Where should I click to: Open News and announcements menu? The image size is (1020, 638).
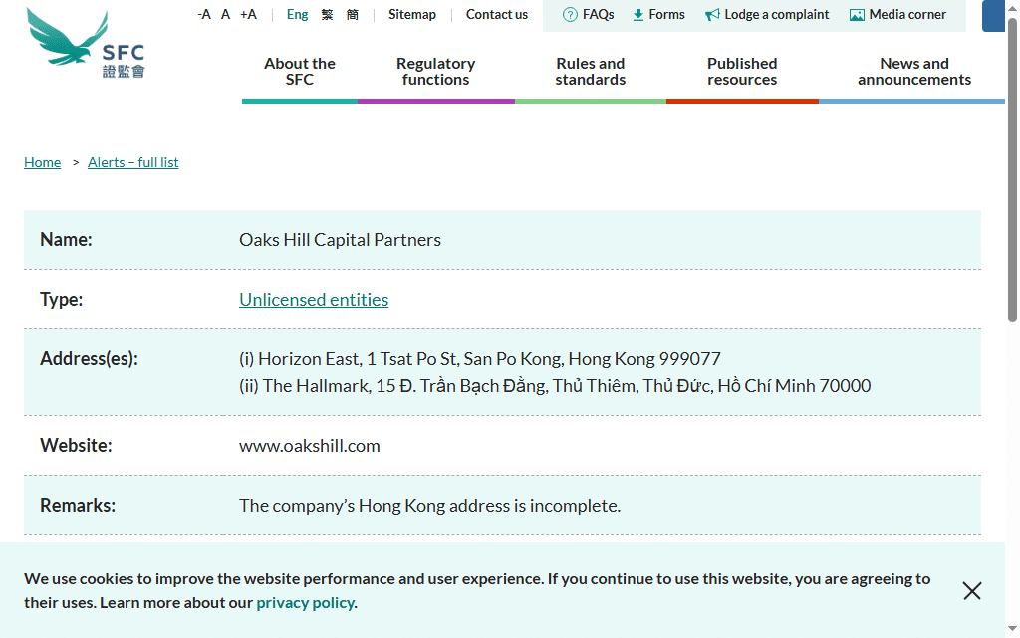(914, 72)
